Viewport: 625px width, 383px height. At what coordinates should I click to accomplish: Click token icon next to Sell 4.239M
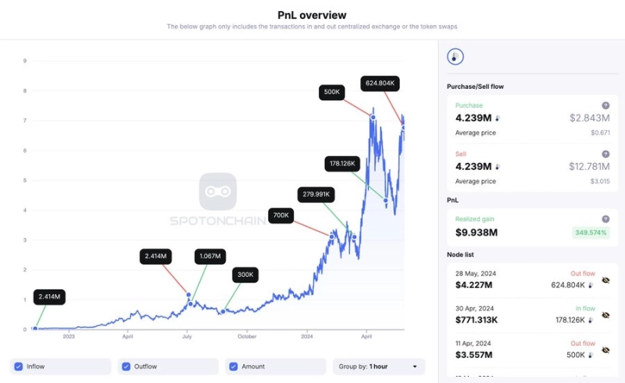[x=498, y=167]
